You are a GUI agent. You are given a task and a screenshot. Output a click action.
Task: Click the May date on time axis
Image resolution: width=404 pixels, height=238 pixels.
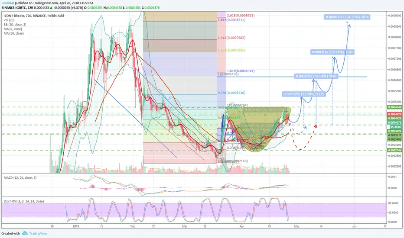pos(297,226)
